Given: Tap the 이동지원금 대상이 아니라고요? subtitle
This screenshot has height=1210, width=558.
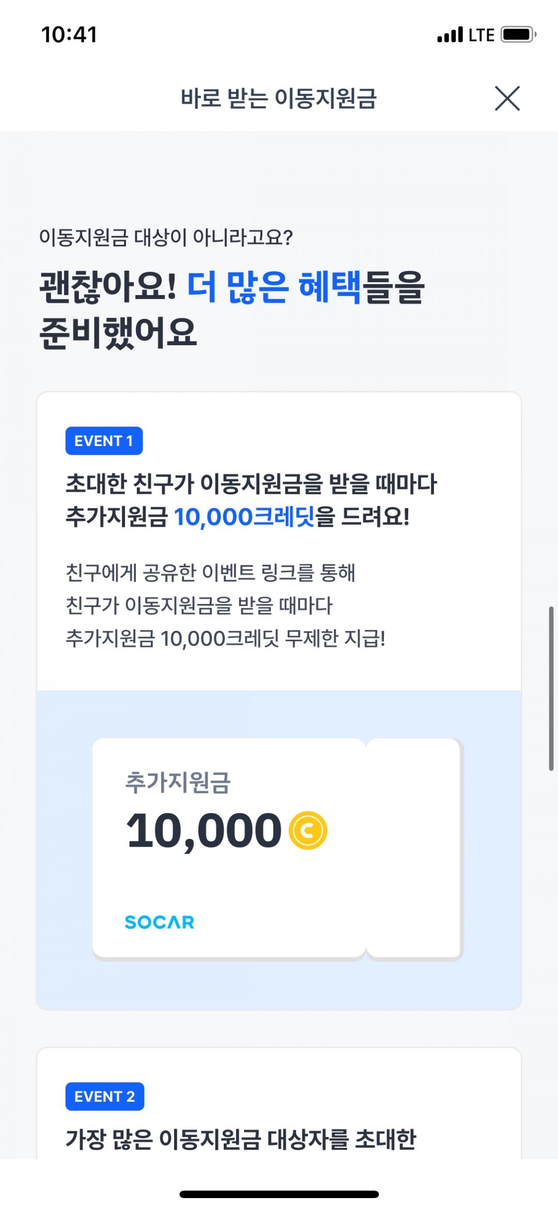Looking at the screenshot, I should click(x=166, y=238).
